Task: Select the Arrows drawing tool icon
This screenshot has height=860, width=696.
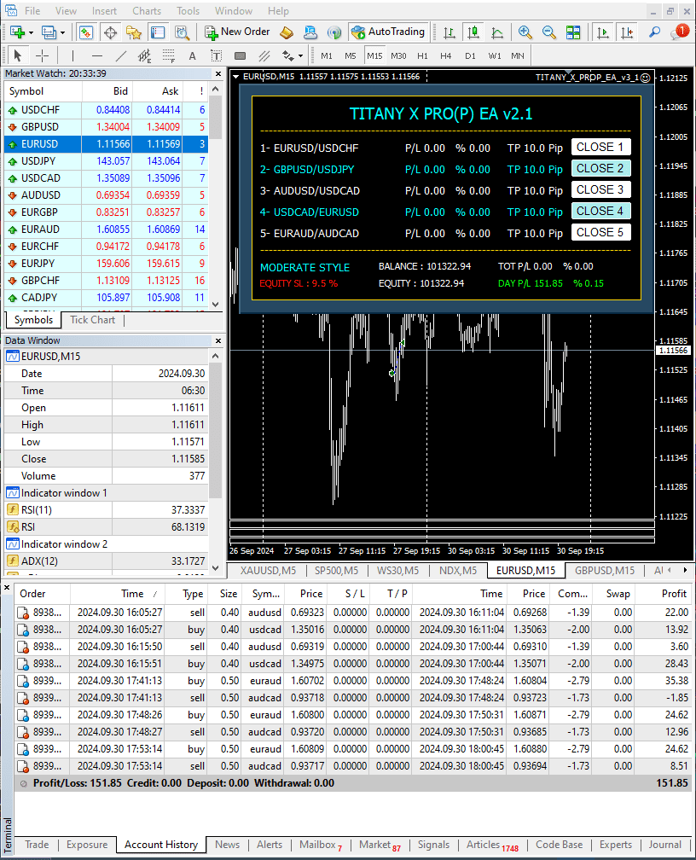Action: click(287, 55)
